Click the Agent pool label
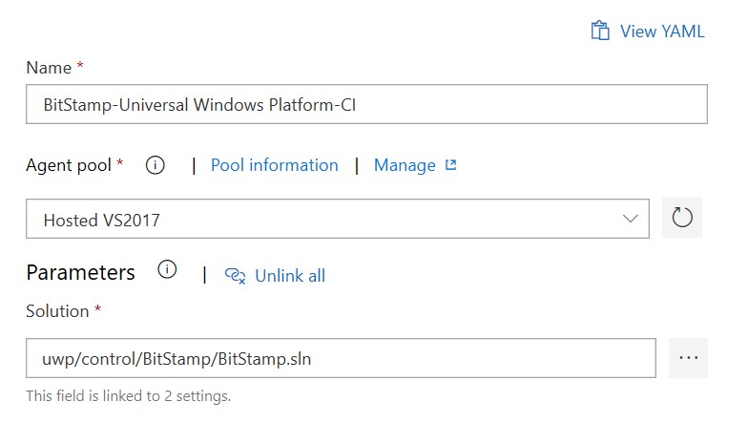 pos(70,165)
